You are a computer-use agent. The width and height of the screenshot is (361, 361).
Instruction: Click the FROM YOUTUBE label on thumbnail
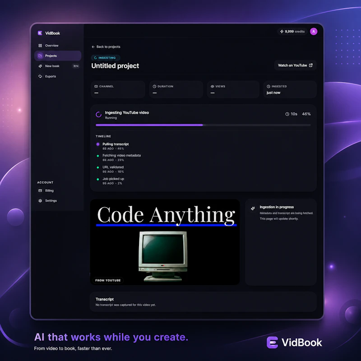(108, 280)
